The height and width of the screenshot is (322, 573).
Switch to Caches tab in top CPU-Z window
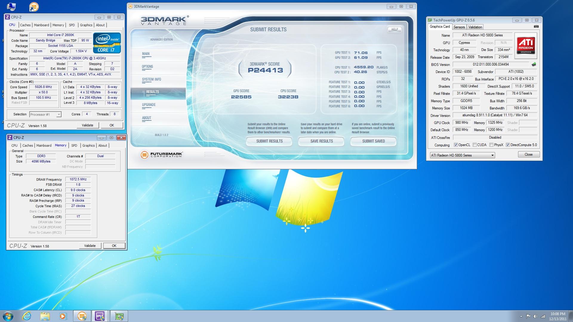point(25,25)
